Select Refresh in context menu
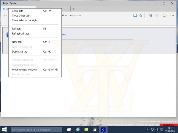Viewport: 178px width, 133px height. coord(35,29)
